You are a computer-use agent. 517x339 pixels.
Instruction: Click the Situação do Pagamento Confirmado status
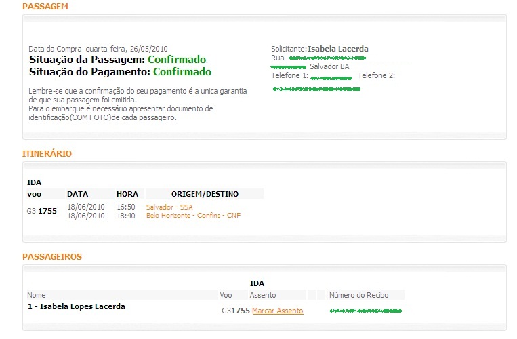pyautogui.click(x=182, y=72)
